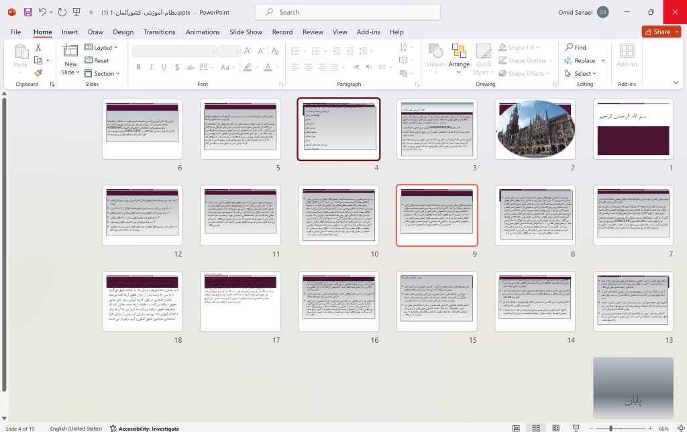
Task: Open the Omid Sanaei account button
Action: [x=583, y=12]
